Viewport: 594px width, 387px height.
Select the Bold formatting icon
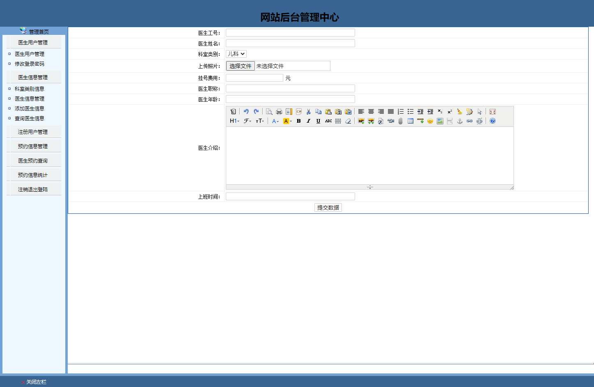click(x=298, y=121)
